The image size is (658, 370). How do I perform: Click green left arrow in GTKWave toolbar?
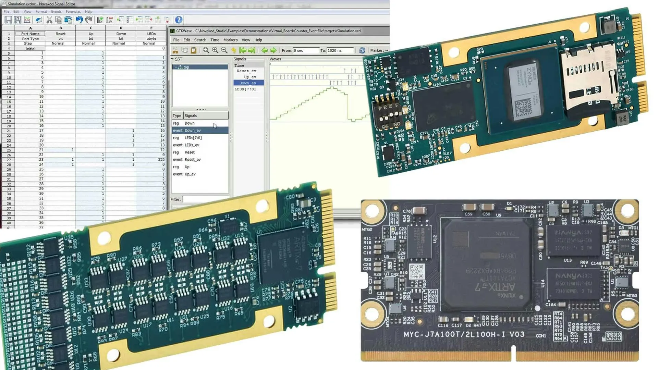264,50
